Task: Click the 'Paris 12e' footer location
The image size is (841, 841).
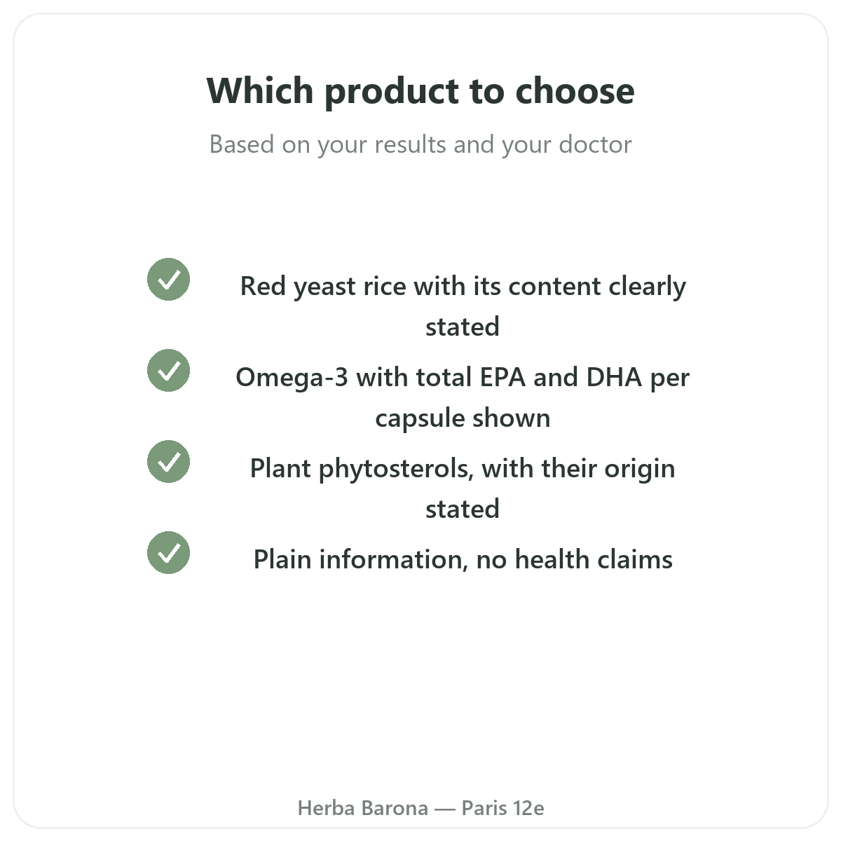Action: pyautogui.click(x=502, y=808)
